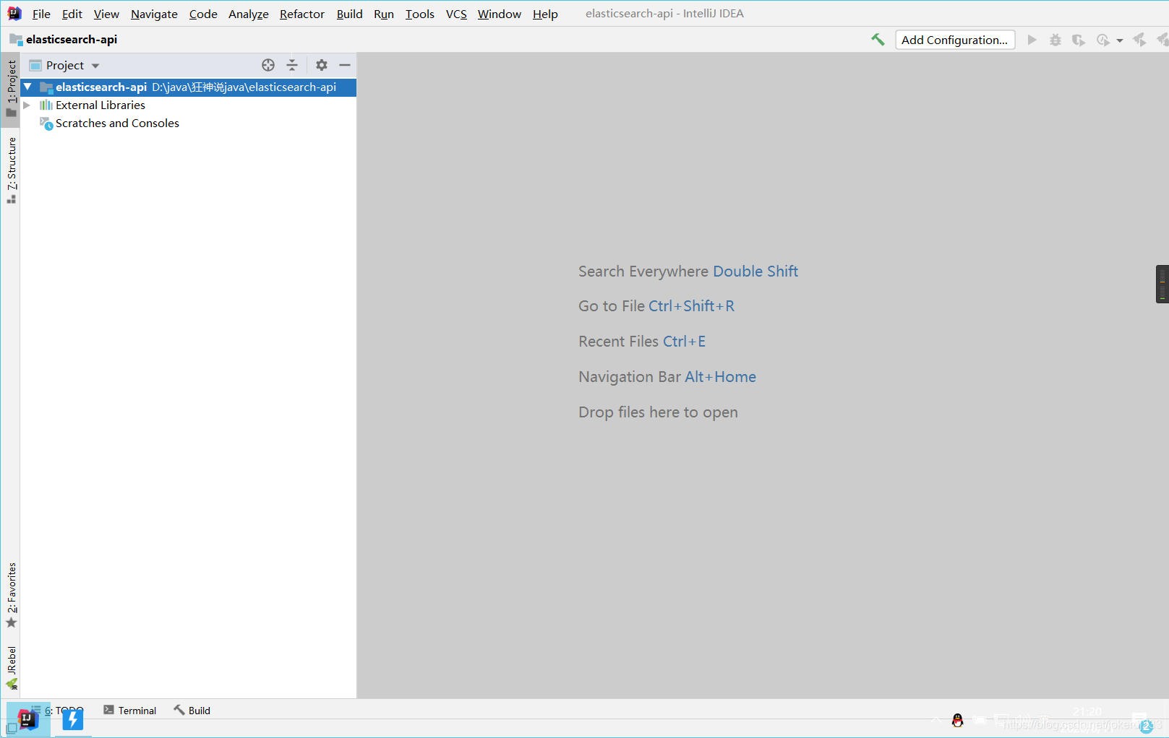Click the blue lightning bolt taskbar app
The height and width of the screenshot is (738, 1169).
coord(73,719)
